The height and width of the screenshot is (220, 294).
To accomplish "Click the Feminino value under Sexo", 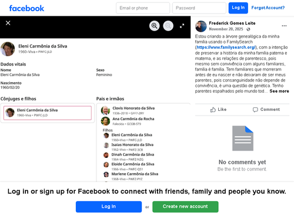I will pos(104,75).
